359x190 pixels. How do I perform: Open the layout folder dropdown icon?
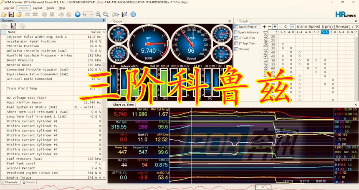click(115, 15)
